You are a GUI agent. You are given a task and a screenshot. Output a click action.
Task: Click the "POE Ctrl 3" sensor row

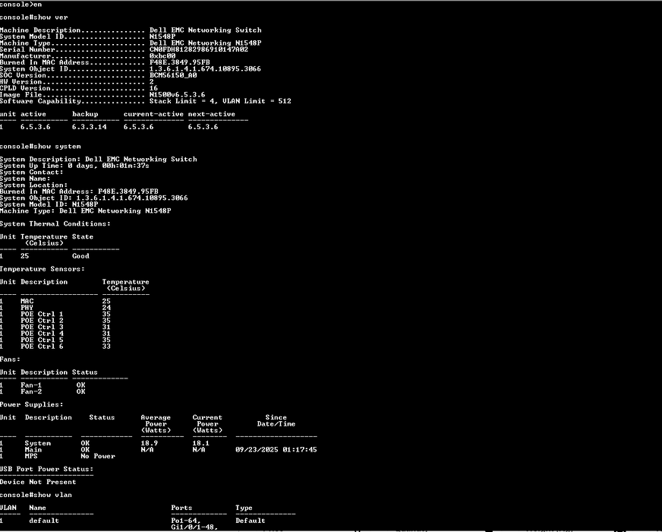[x=55, y=327]
